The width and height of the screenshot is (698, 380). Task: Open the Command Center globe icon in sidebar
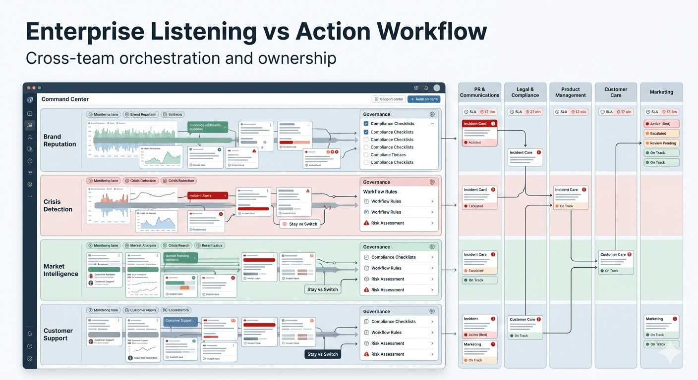click(x=29, y=99)
